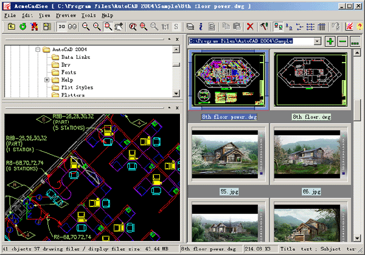365x255 pixels.
Task: Click the blue info properties icon
Action: click(201, 27)
